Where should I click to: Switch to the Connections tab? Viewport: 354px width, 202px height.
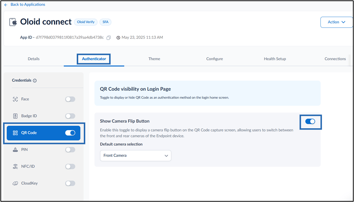[x=335, y=59]
